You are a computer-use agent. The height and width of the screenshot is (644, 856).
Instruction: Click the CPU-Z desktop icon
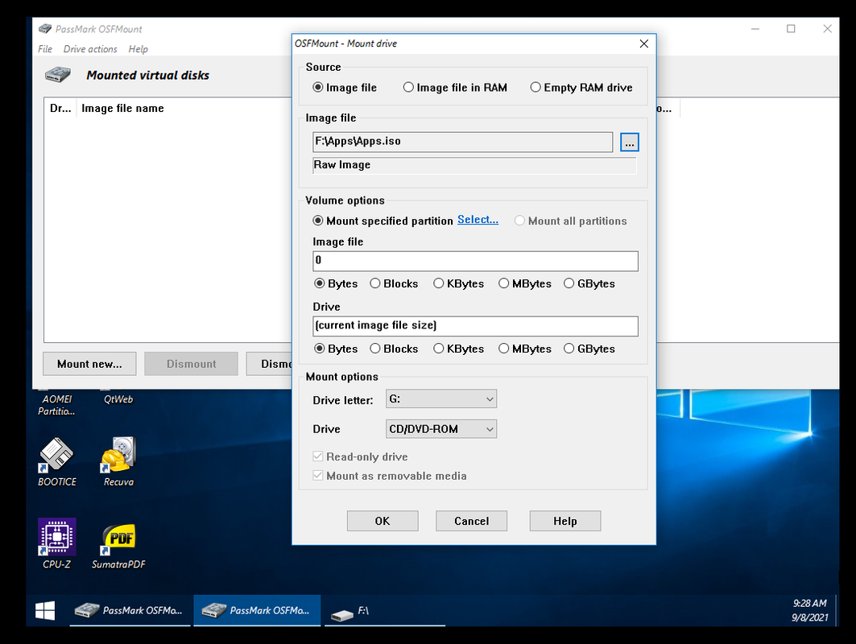[x=57, y=543]
